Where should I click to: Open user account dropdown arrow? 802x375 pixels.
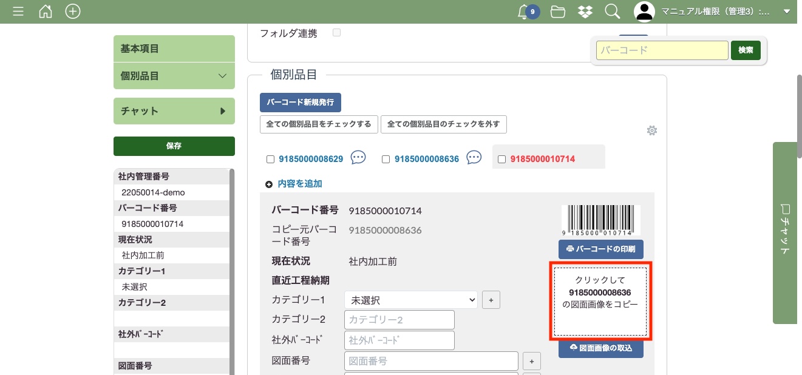[787, 12]
